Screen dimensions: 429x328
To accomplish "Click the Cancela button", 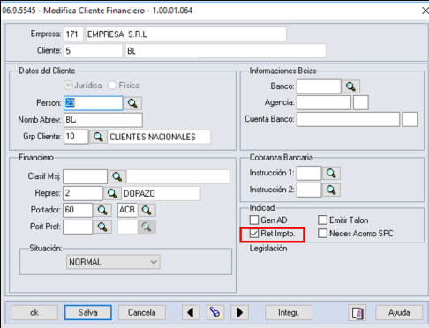I will coord(142,312).
